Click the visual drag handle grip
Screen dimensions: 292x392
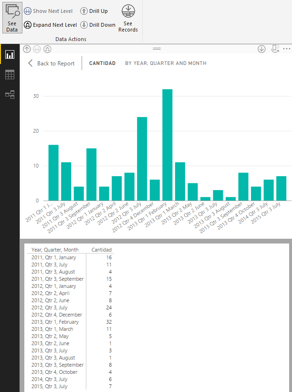tap(156, 49)
